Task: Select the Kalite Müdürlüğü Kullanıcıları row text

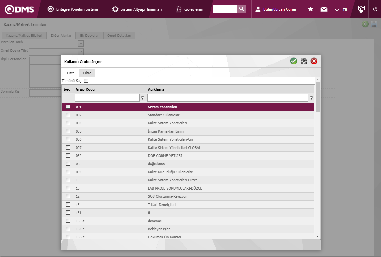Action: (171, 172)
